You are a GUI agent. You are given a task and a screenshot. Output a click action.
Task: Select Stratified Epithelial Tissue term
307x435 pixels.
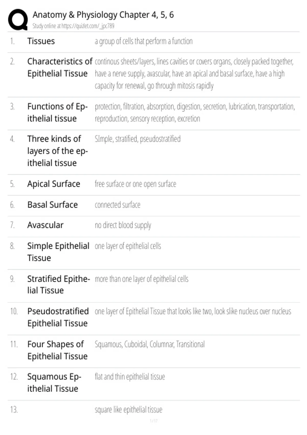click(59, 285)
